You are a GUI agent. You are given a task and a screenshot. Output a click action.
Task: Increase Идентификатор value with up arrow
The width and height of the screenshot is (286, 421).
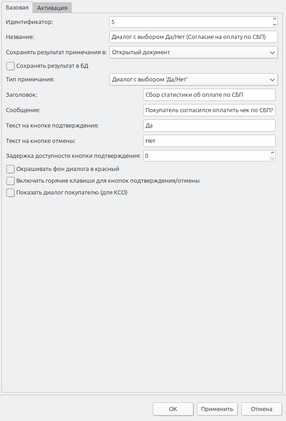pyautogui.click(x=274, y=19)
